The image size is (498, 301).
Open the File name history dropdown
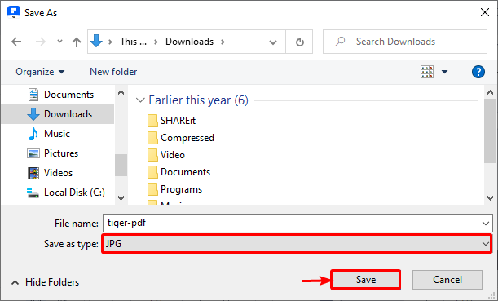(x=485, y=224)
